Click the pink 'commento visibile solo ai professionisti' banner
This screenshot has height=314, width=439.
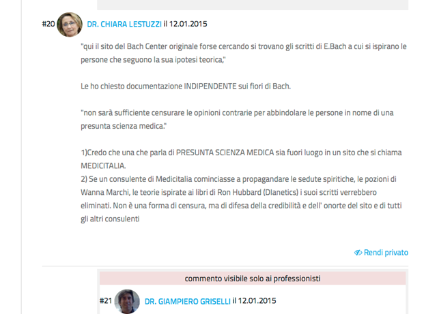pos(253,279)
